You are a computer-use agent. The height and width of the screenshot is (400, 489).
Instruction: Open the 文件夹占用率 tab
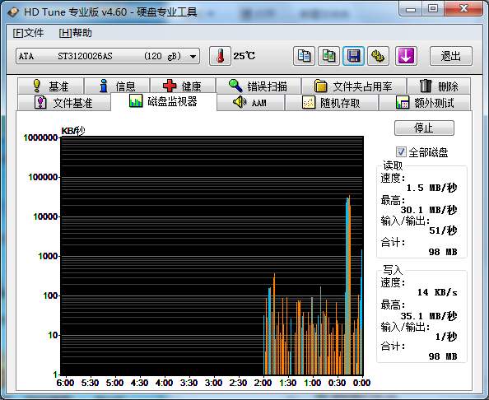click(354, 86)
